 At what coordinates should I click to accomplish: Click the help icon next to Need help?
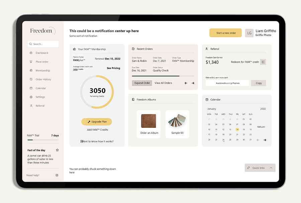[57, 175]
